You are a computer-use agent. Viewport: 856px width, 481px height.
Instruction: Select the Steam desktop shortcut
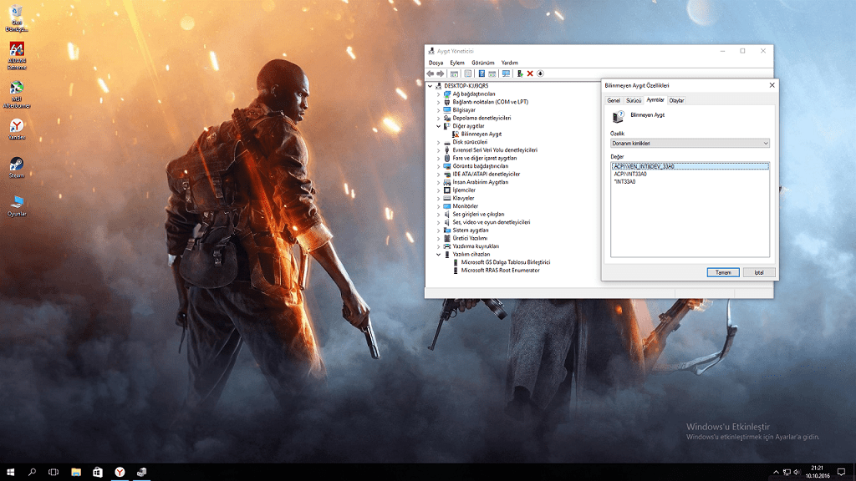pos(17,167)
